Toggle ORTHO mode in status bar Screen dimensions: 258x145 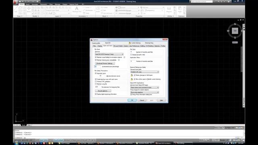tap(50, 140)
